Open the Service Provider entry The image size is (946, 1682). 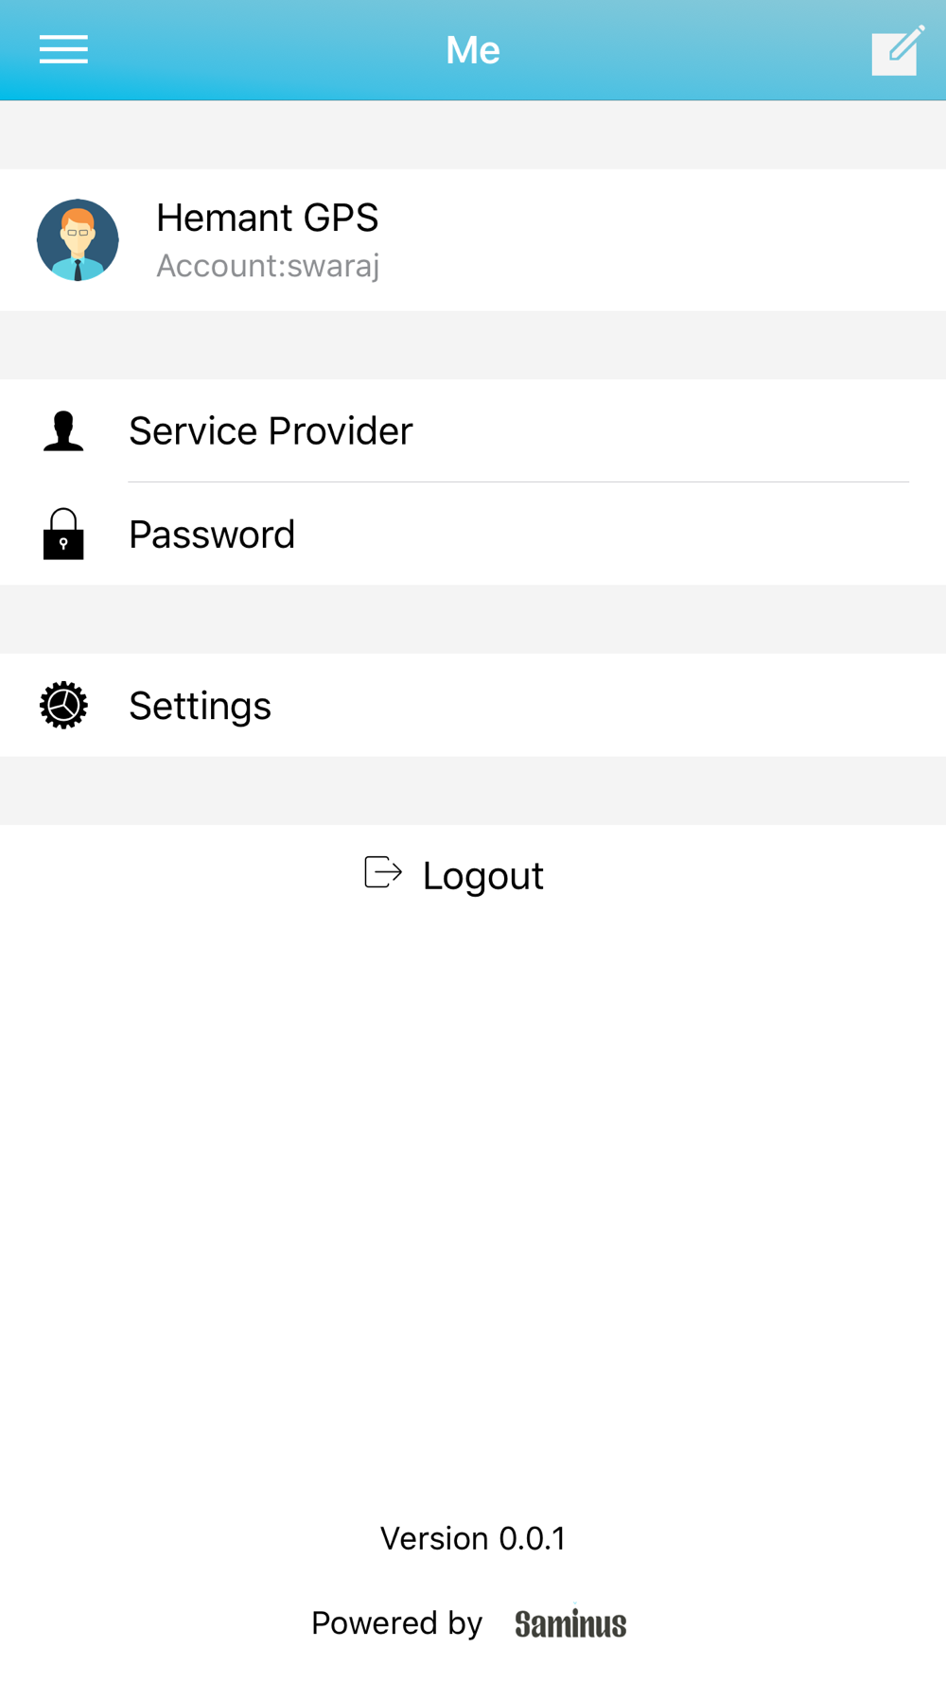tap(473, 430)
